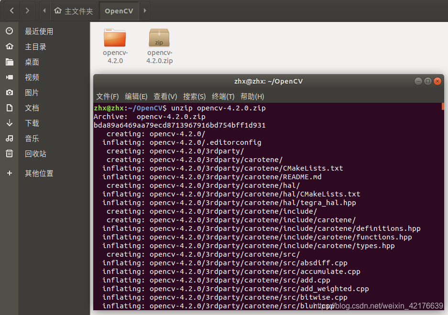Click the line ending carotene/definitions.hpp
The height and width of the screenshot is (315, 448).
262,228
